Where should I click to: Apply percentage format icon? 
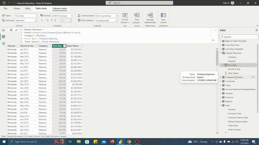tap(47, 21)
